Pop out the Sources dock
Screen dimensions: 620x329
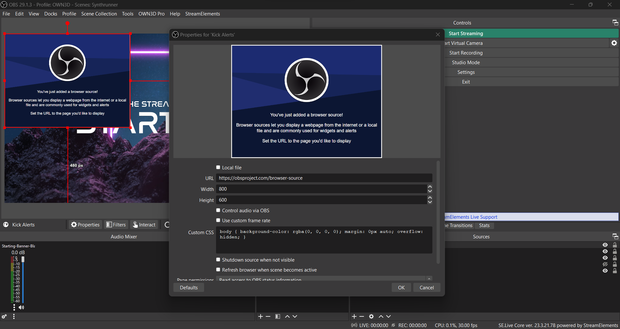(615, 236)
